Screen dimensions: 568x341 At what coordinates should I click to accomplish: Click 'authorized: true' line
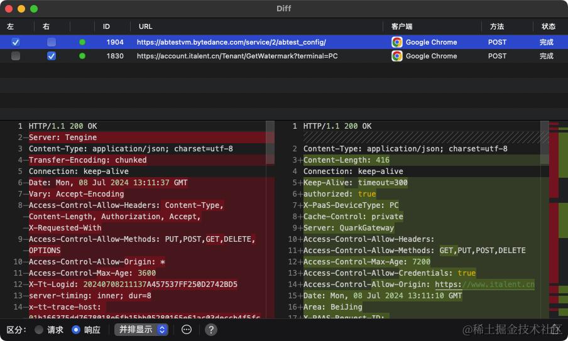339,194
